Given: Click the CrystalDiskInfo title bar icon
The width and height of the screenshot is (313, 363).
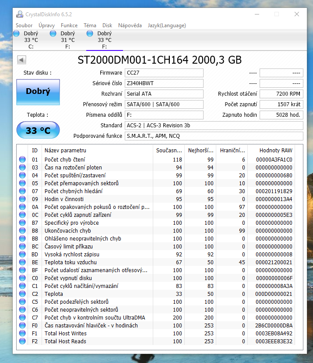Looking at the screenshot, I should point(20,14).
